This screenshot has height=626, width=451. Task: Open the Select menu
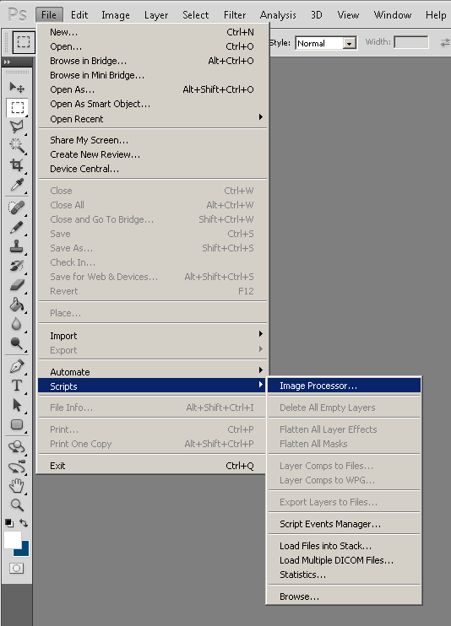195,15
